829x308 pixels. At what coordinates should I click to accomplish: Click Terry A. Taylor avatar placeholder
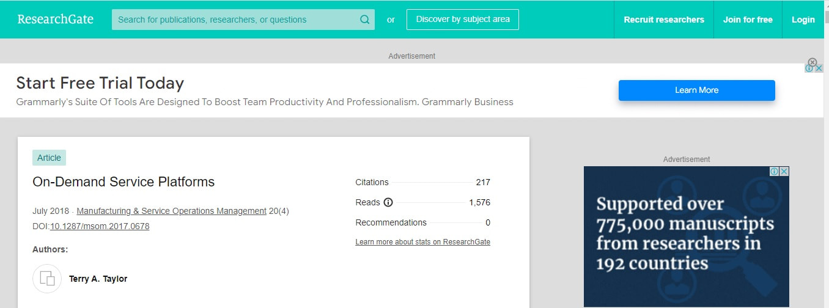tap(47, 279)
